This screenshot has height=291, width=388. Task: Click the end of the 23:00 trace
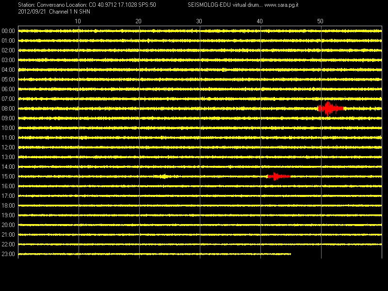291,254
